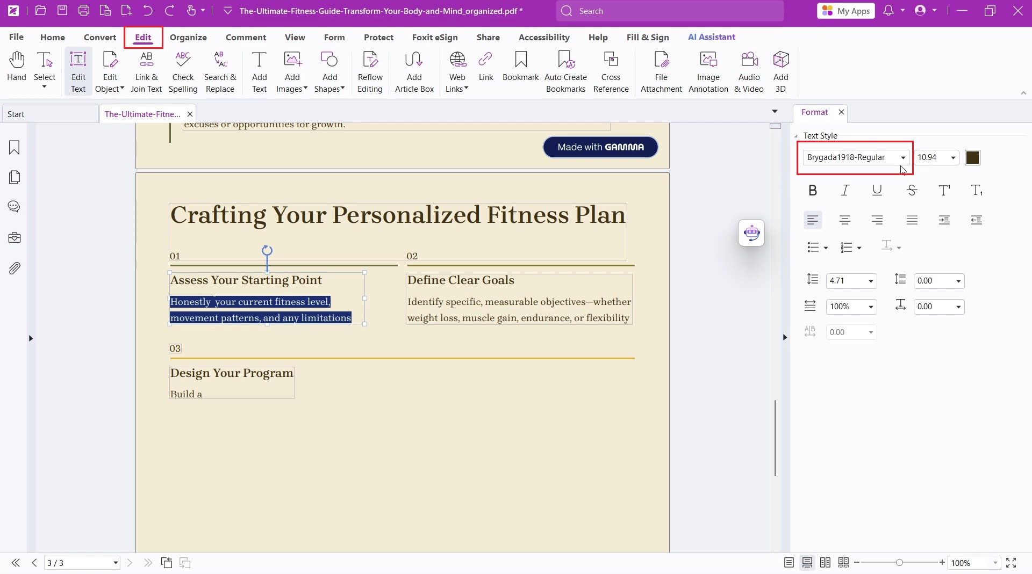Switch to the Comment tab
Screen dimensions: 1032x574
(246, 37)
